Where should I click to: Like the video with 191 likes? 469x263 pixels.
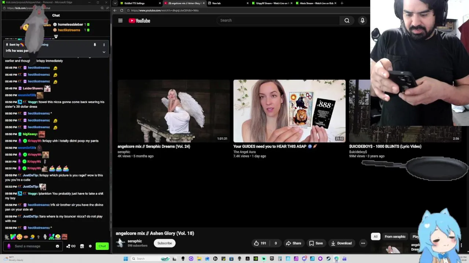260,243
